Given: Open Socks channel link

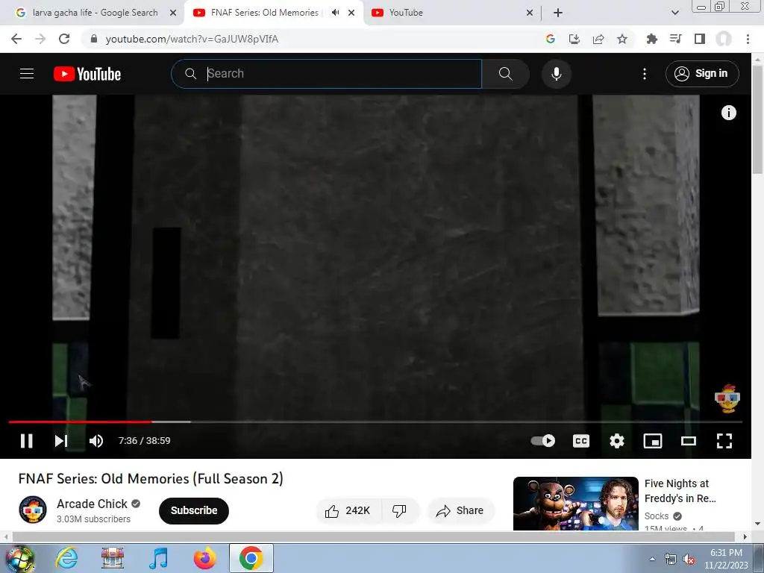Looking at the screenshot, I should 657,516.
